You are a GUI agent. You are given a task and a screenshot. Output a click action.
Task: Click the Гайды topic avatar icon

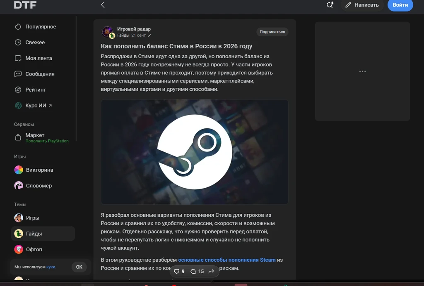(x=18, y=234)
